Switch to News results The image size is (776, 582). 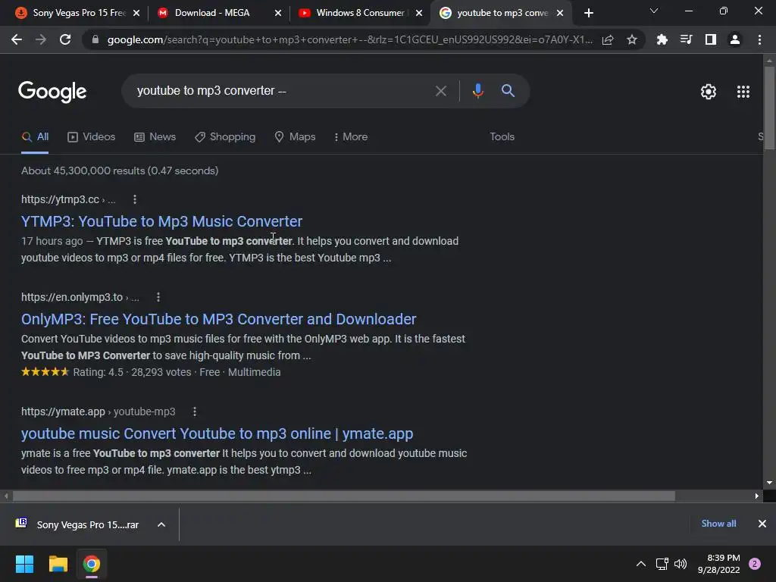click(155, 137)
